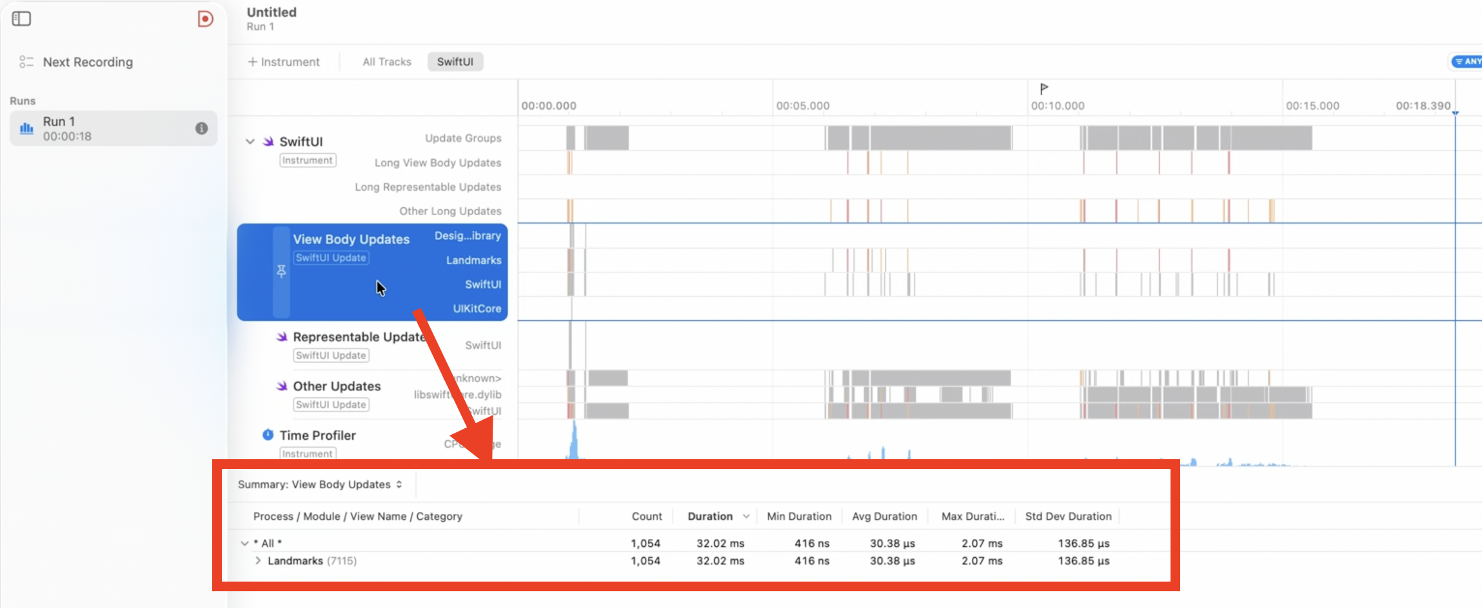
Task: Click the Representable Updates swift icon
Action: (x=282, y=337)
